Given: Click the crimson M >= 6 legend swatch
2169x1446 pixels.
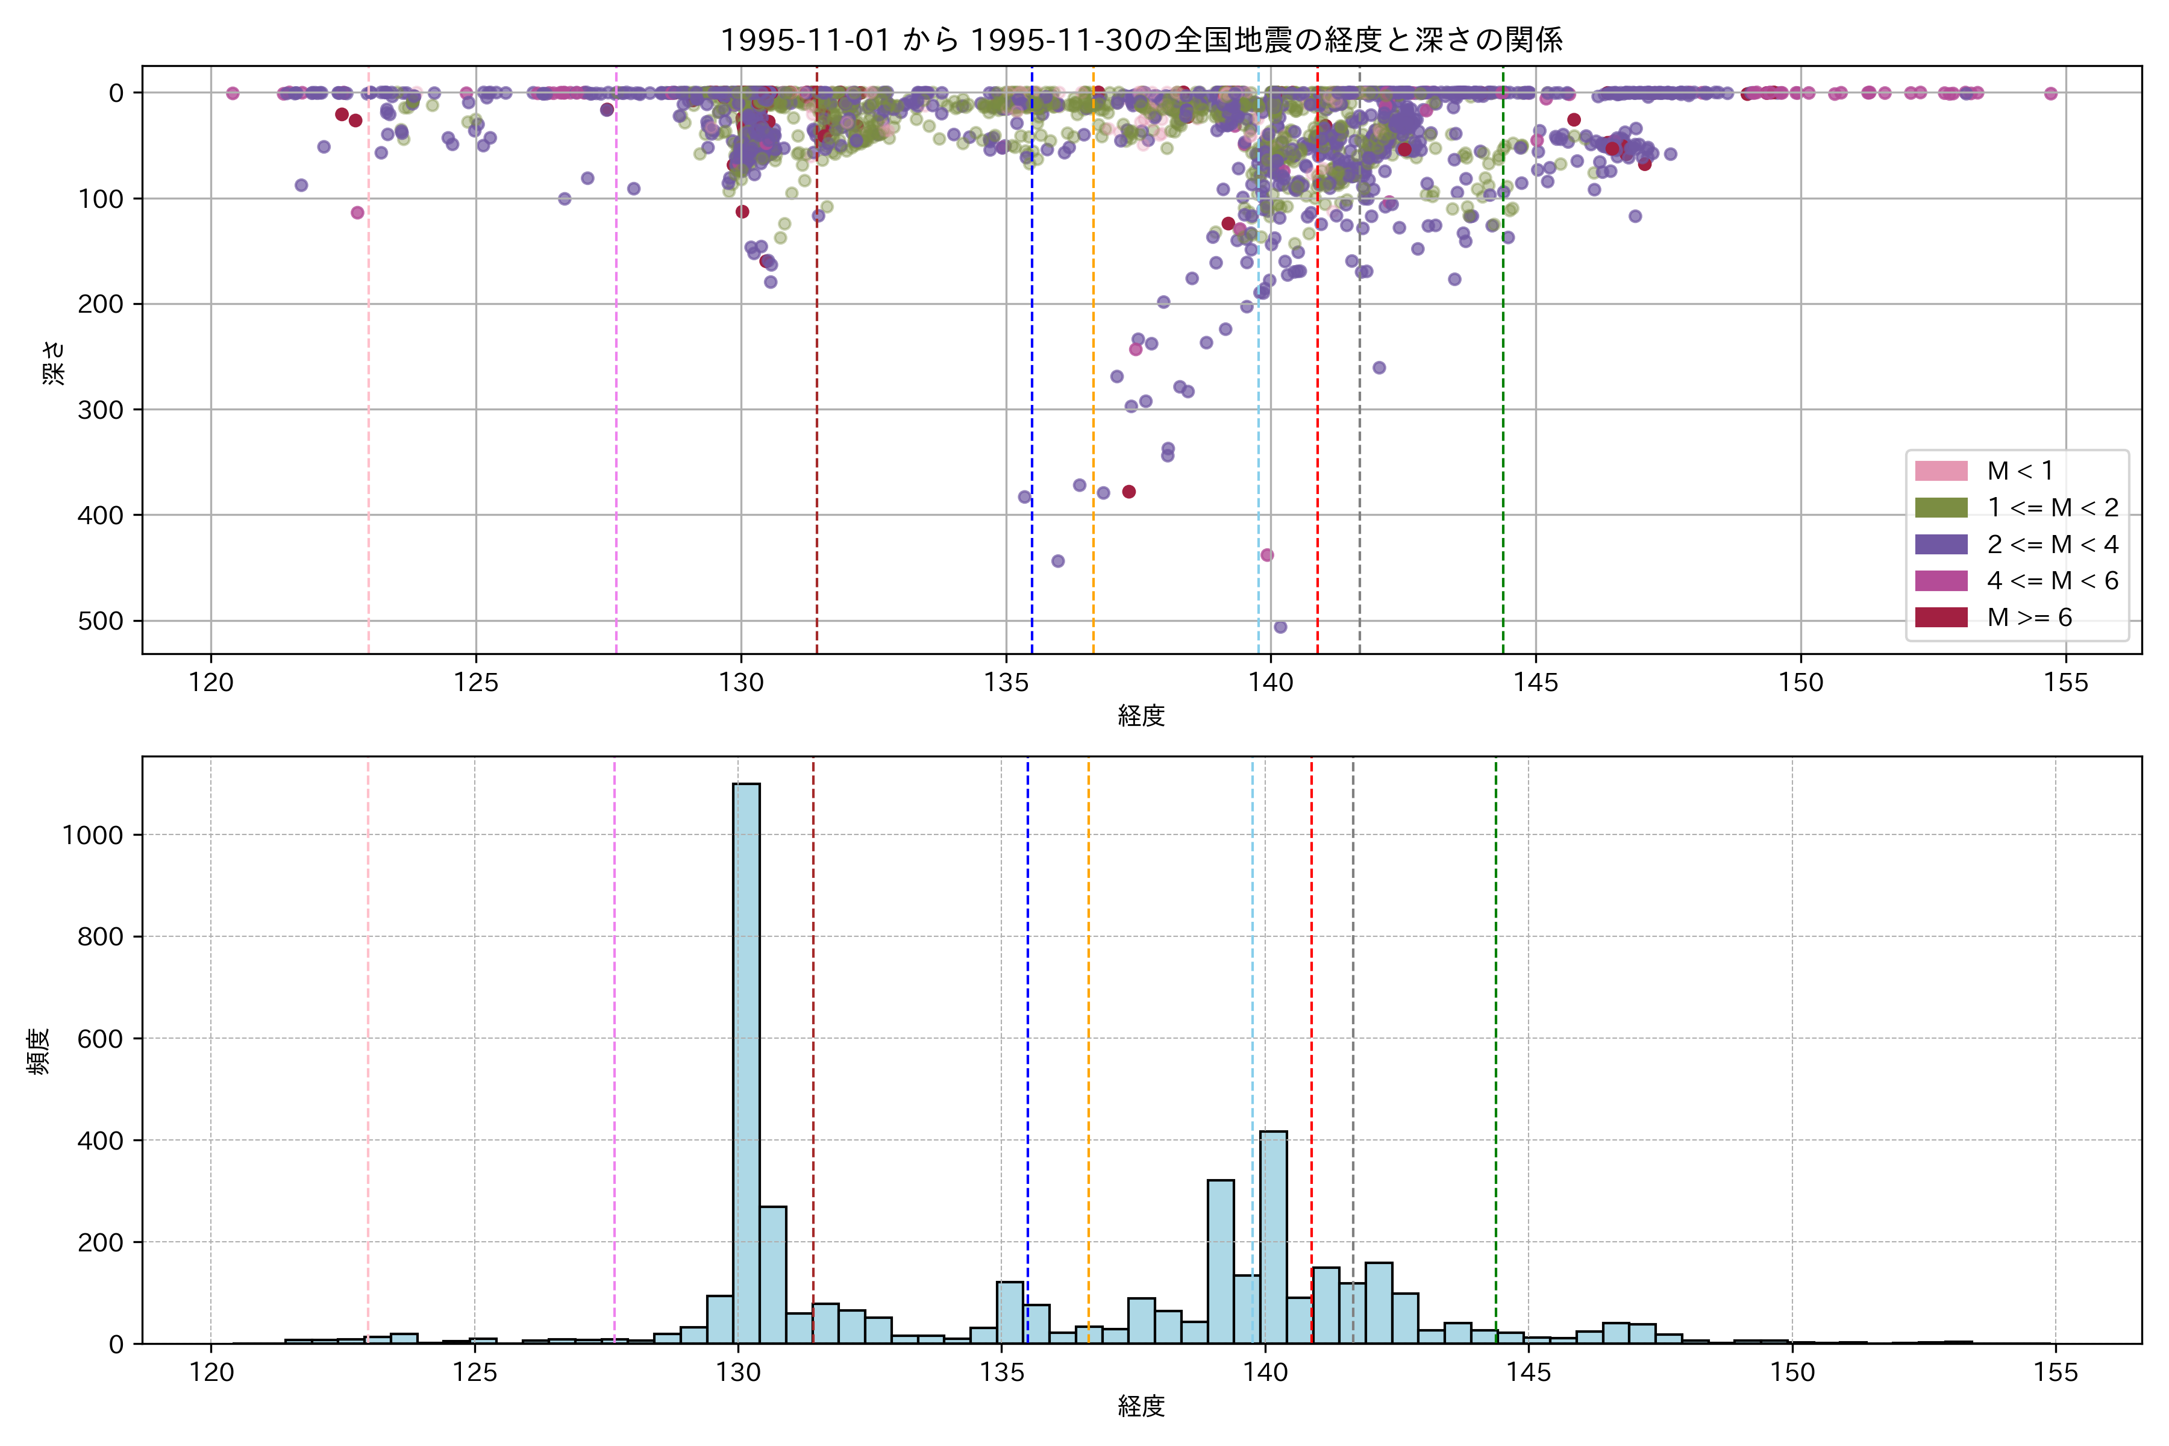Looking at the screenshot, I should [1941, 618].
